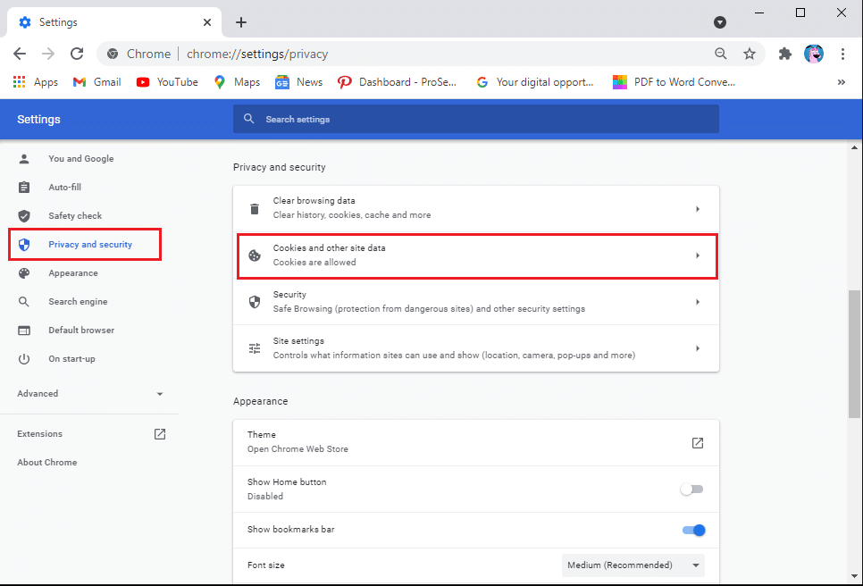Click the back navigation arrow
The width and height of the screenshot is (863, 586).
(20, 54)
